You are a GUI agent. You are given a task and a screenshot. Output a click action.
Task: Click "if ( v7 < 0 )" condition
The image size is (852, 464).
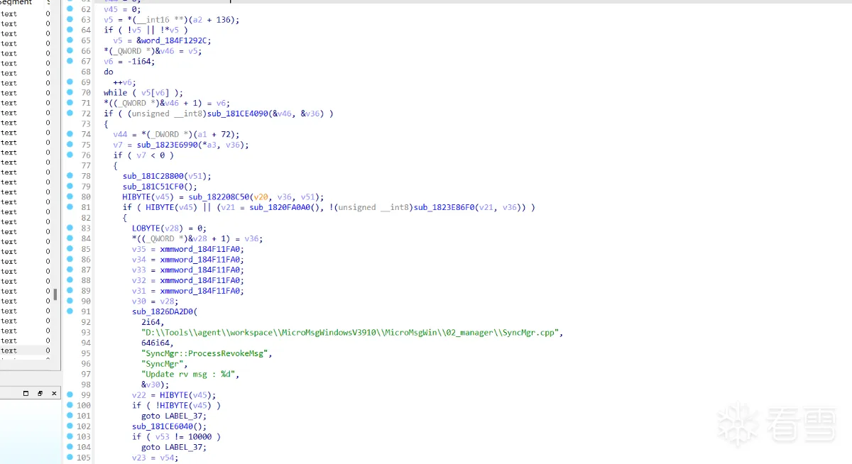[x=143, y=155]
